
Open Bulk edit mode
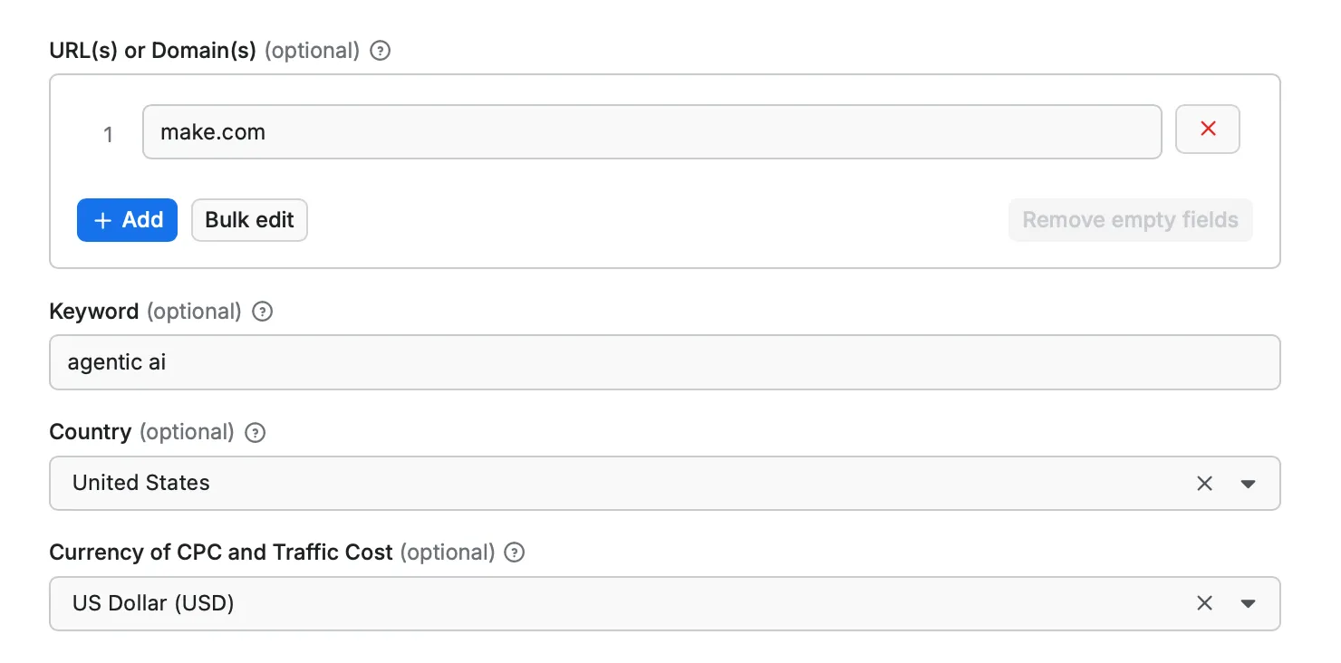pyautogui.click(x=249, y=220)
